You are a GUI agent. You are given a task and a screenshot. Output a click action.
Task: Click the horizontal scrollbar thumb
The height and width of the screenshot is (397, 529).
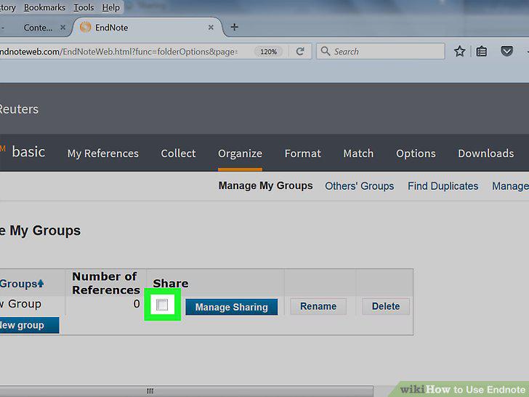tap(186, 391)
